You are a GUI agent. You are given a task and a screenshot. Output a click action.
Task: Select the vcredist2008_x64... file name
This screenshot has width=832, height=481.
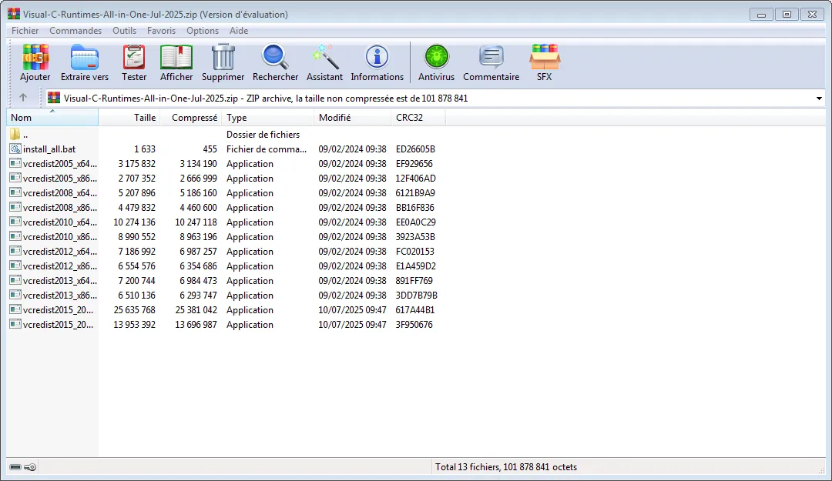pos(60,193)
